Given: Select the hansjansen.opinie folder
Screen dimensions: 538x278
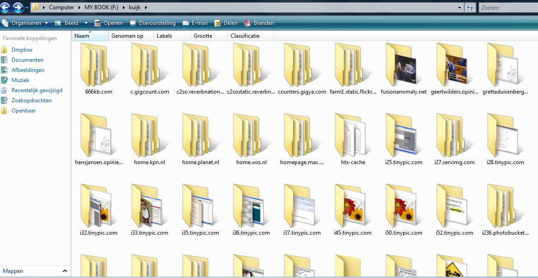Looking at the screenshot, I should click(98, 139).
